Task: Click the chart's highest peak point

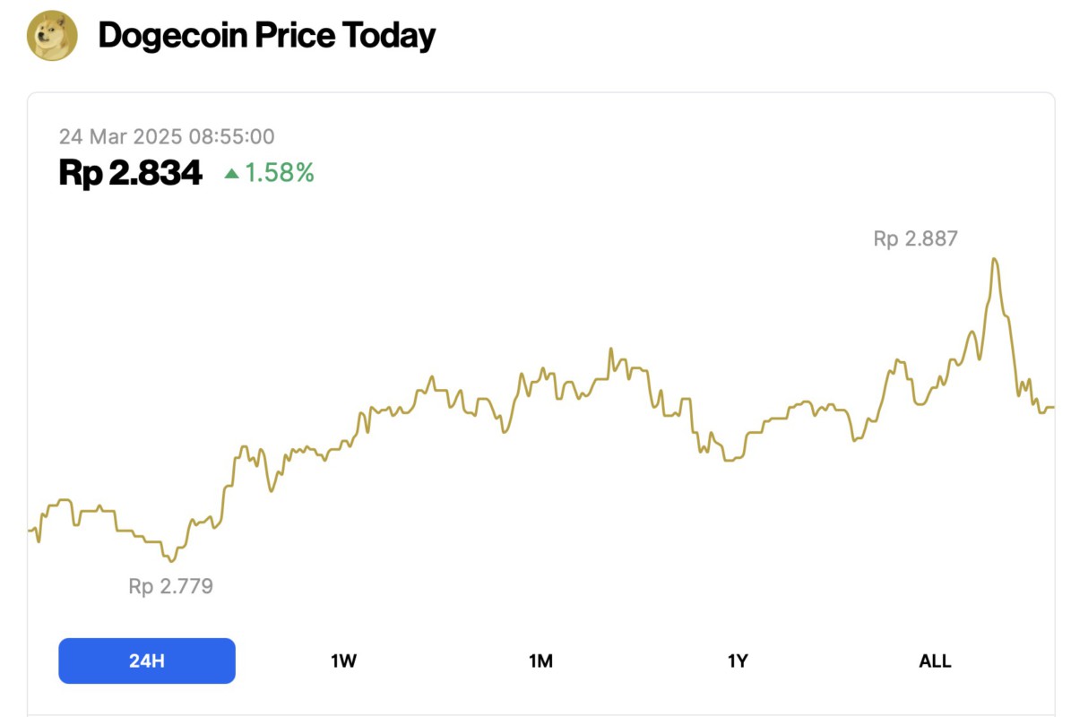Action: [995, 257]
